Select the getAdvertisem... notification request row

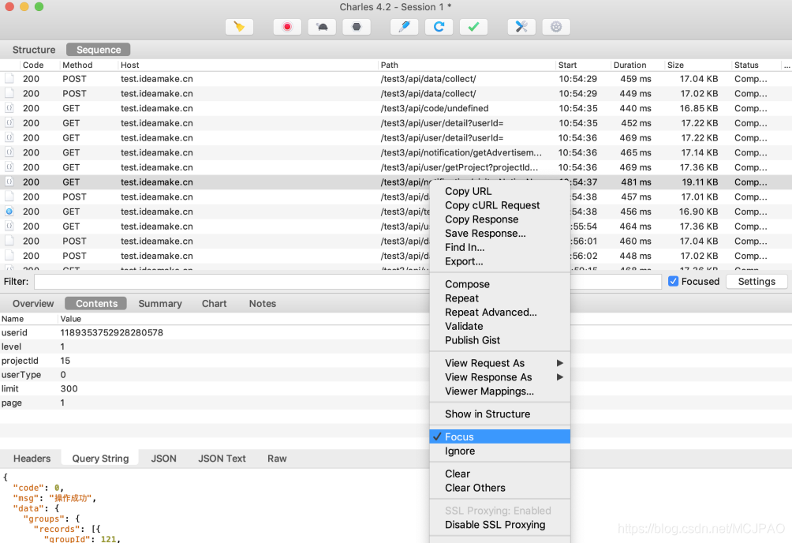(396, 152)
